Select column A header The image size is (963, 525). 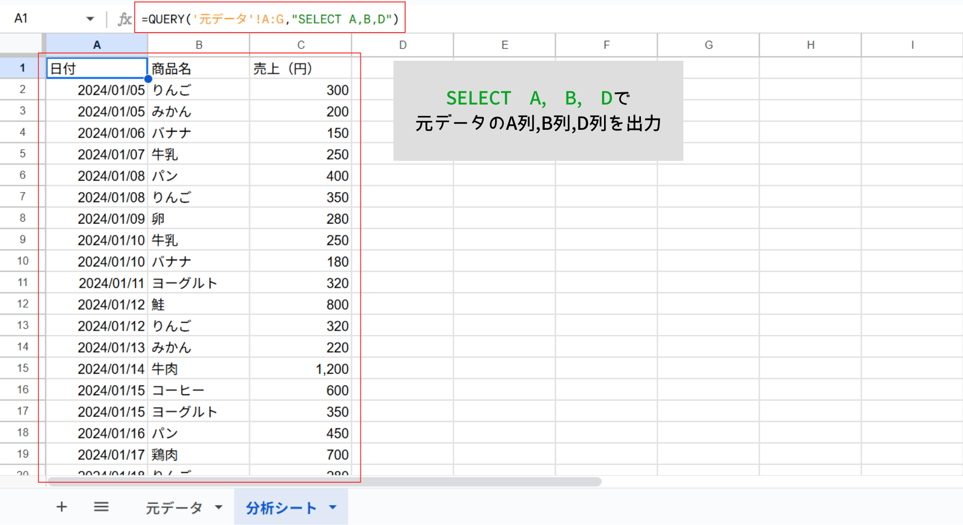tap(97, 45)
